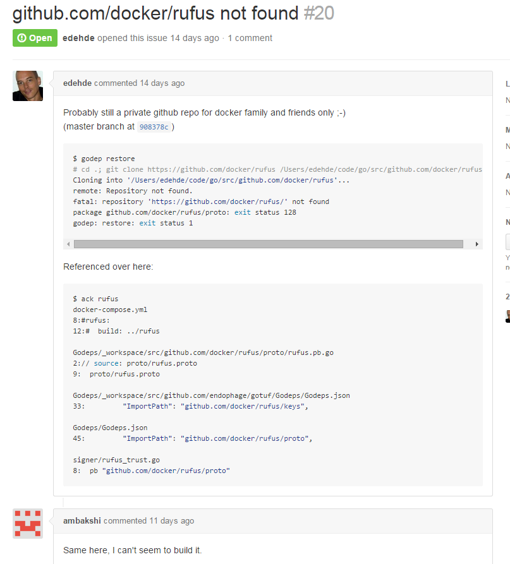Click the 'remote: Repository not found.' line

(133, 191)
